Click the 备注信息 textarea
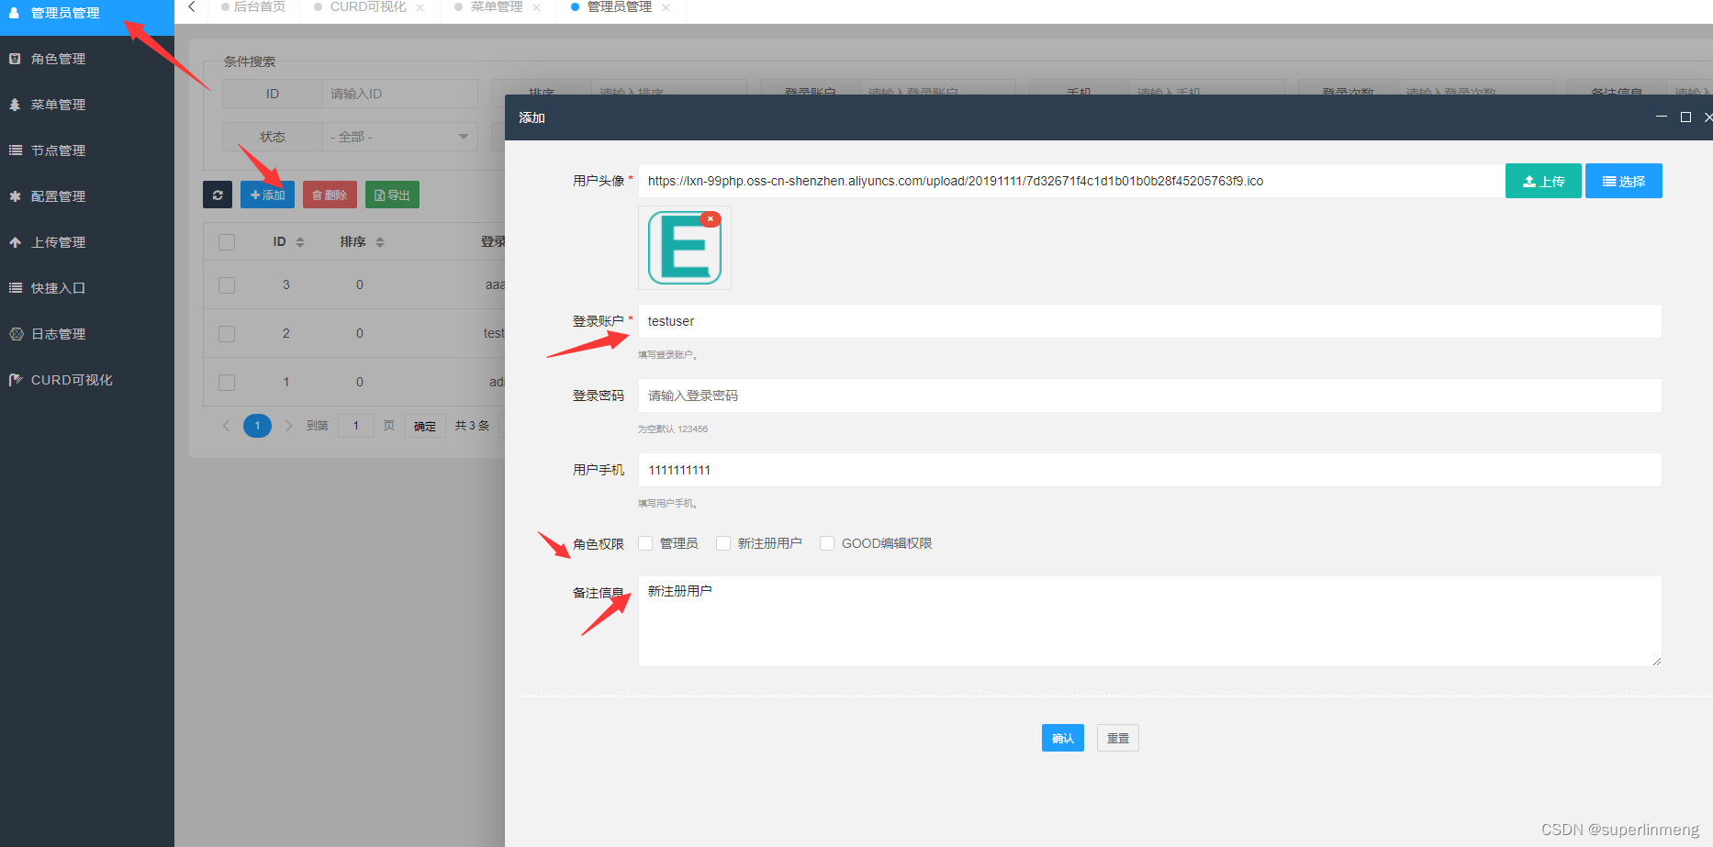 1149,621
